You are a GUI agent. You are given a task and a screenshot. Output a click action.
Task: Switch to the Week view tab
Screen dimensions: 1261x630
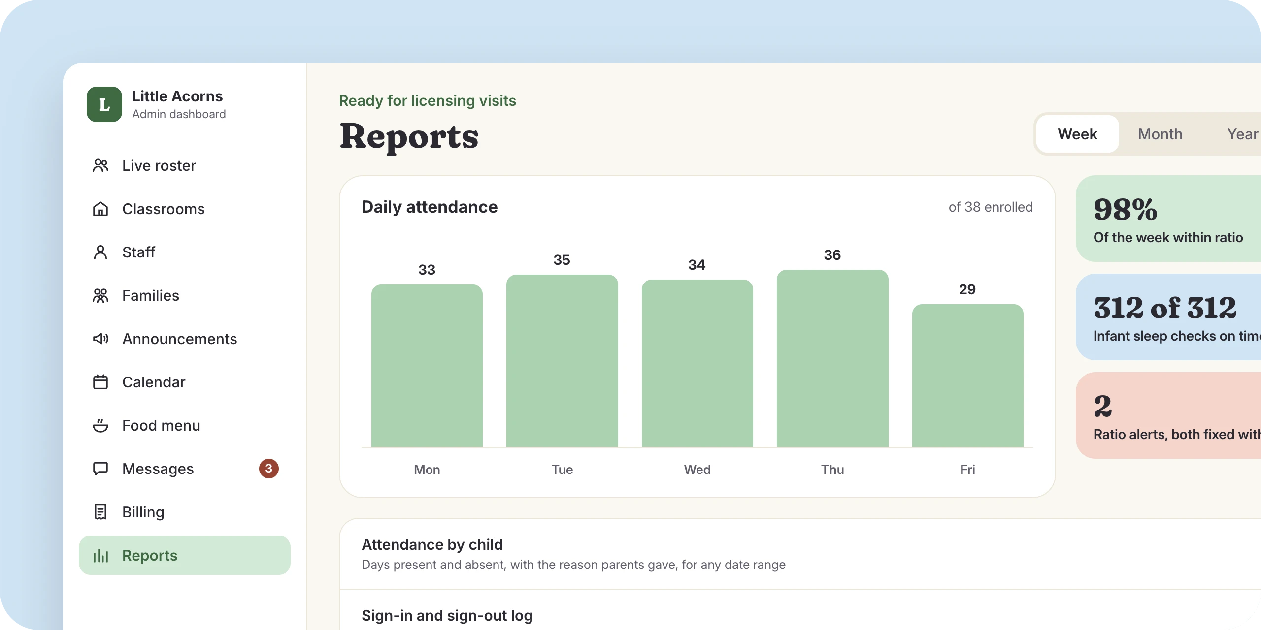pyautogui.click(x=1077, y=134)
